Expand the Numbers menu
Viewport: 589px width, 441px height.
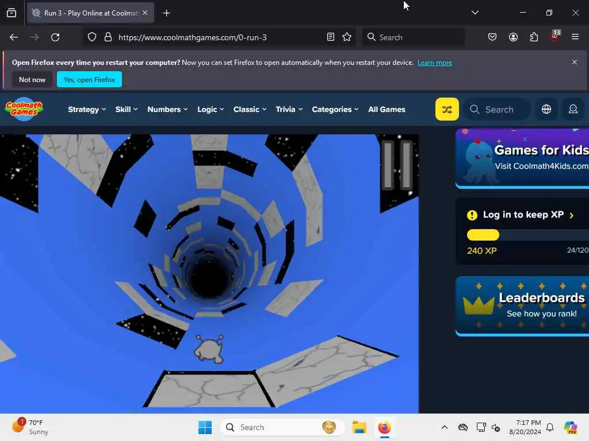pyautogui.click(x=167, y=109)
